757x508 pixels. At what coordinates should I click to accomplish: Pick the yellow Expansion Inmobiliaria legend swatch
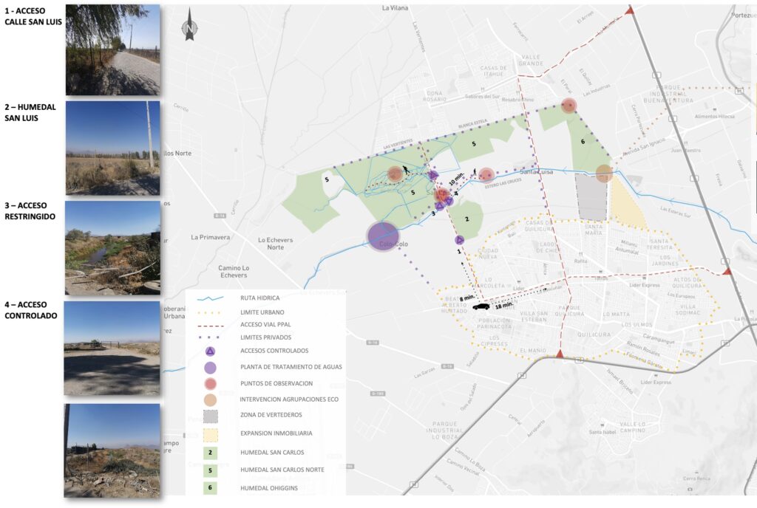pos(211,435)
